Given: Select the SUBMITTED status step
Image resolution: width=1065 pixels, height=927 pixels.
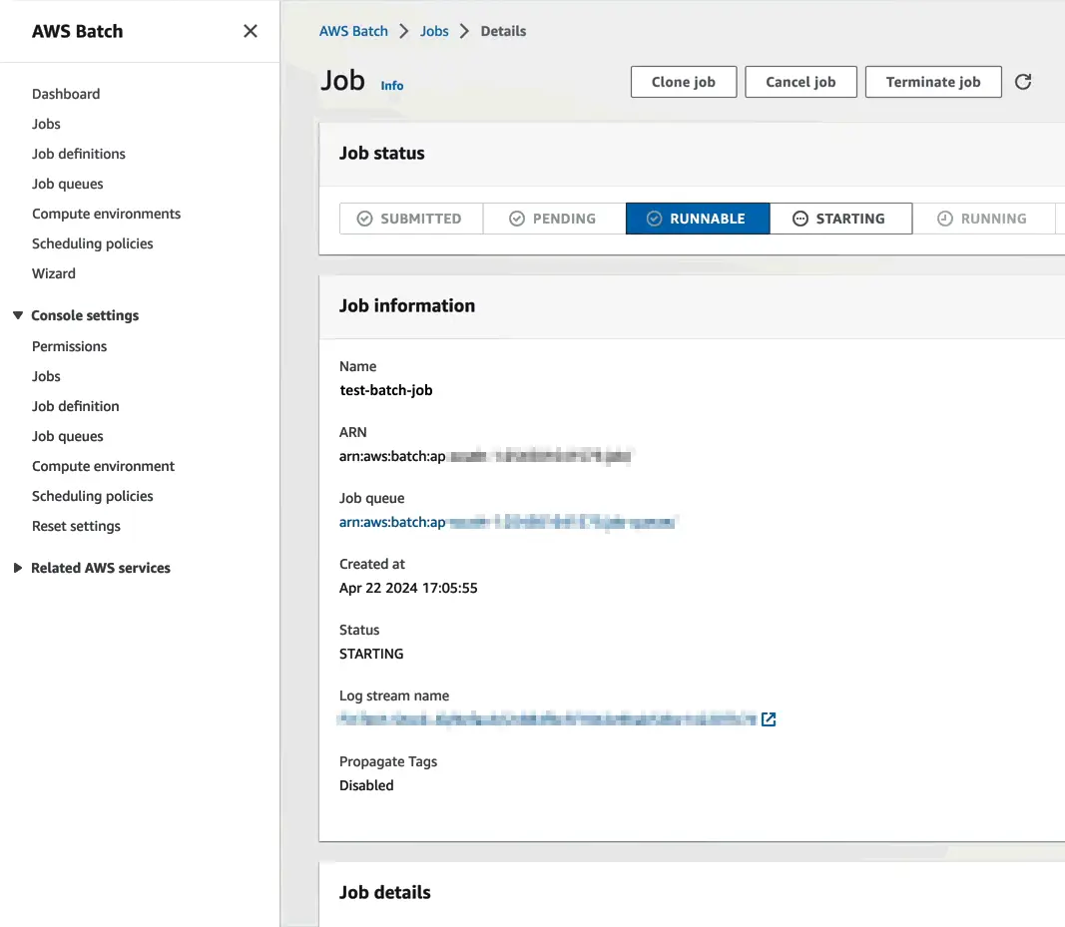Looking at the screenshot, I should click(411, 219).
